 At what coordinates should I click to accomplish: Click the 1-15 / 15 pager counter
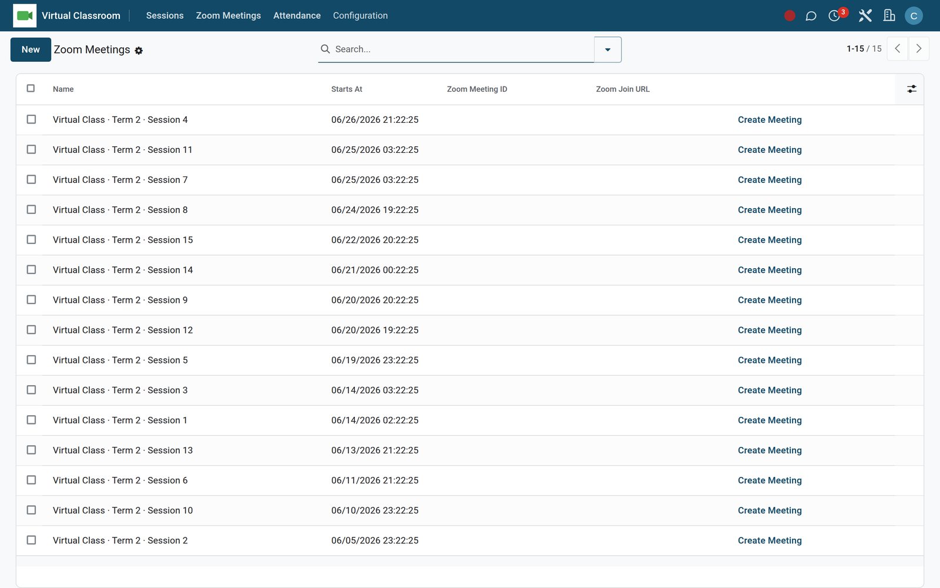click(x=864, y=49)
